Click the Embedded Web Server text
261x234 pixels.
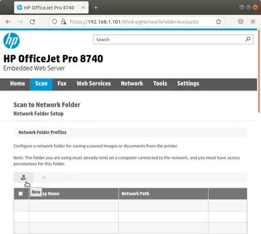(34, 68)
